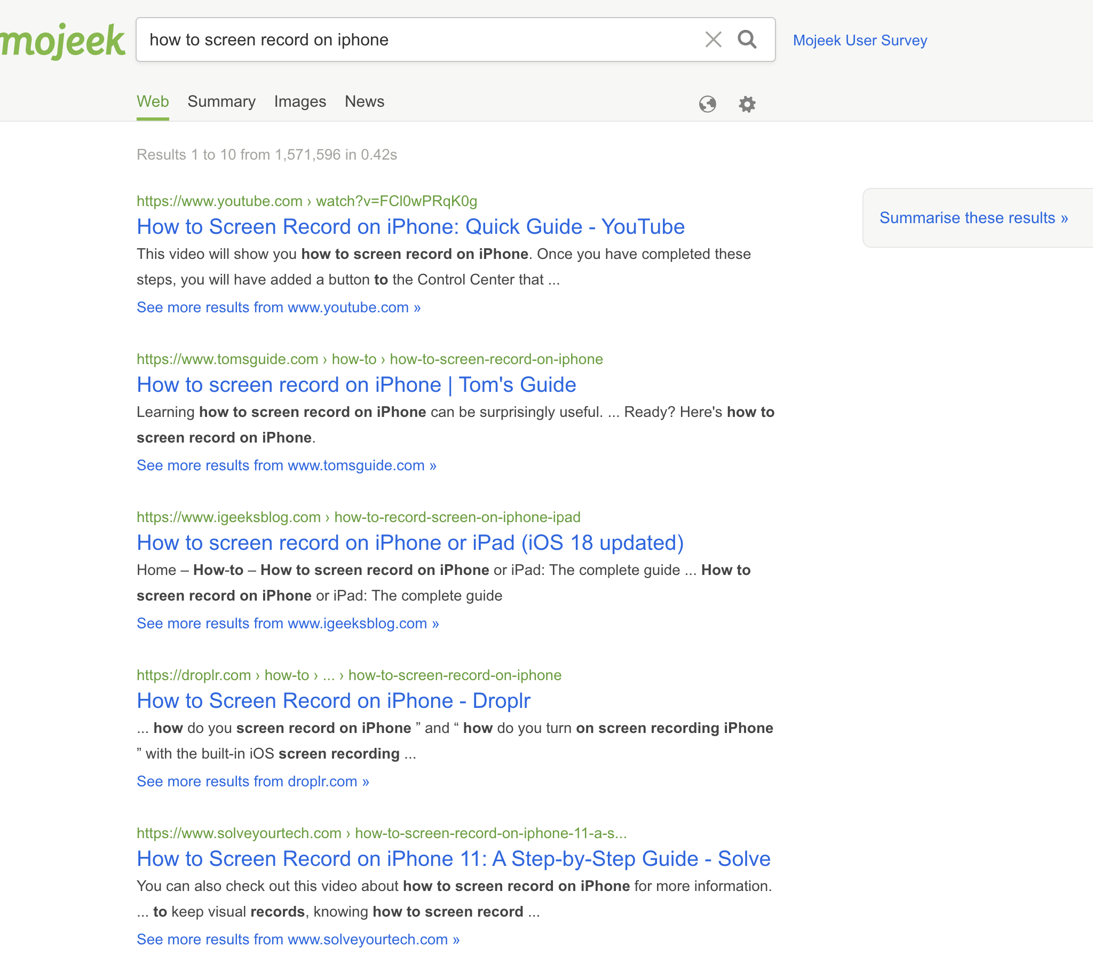
Task: Open the Droplr result title
Action: [333, 701]
